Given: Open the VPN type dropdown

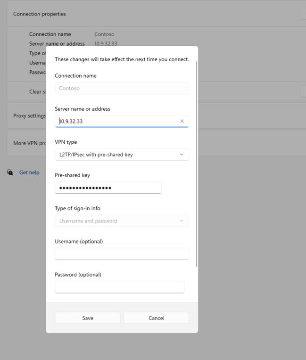Looking at the screenshot, I should click(x=122, y=155).
